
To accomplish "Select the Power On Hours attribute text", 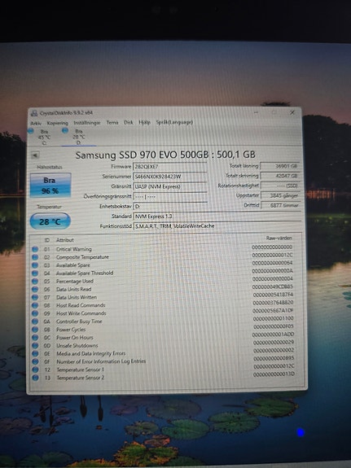I will pos(75,338).
